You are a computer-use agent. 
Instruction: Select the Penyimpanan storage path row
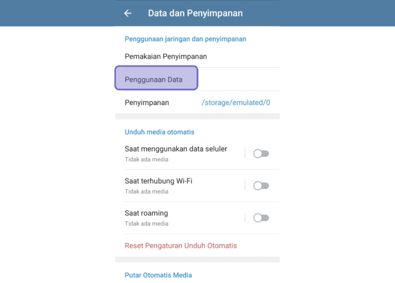pos(197,102)
